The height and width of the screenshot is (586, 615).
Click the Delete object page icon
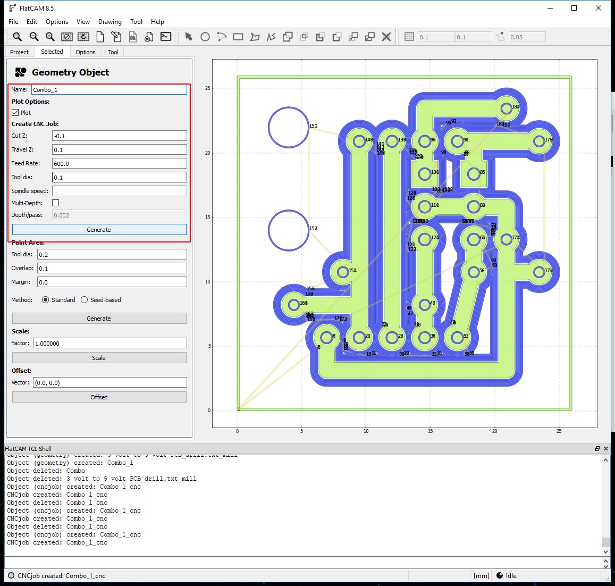(149, 37)
